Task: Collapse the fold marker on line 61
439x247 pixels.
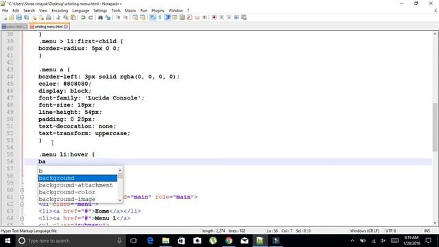Action: (22, 197)
